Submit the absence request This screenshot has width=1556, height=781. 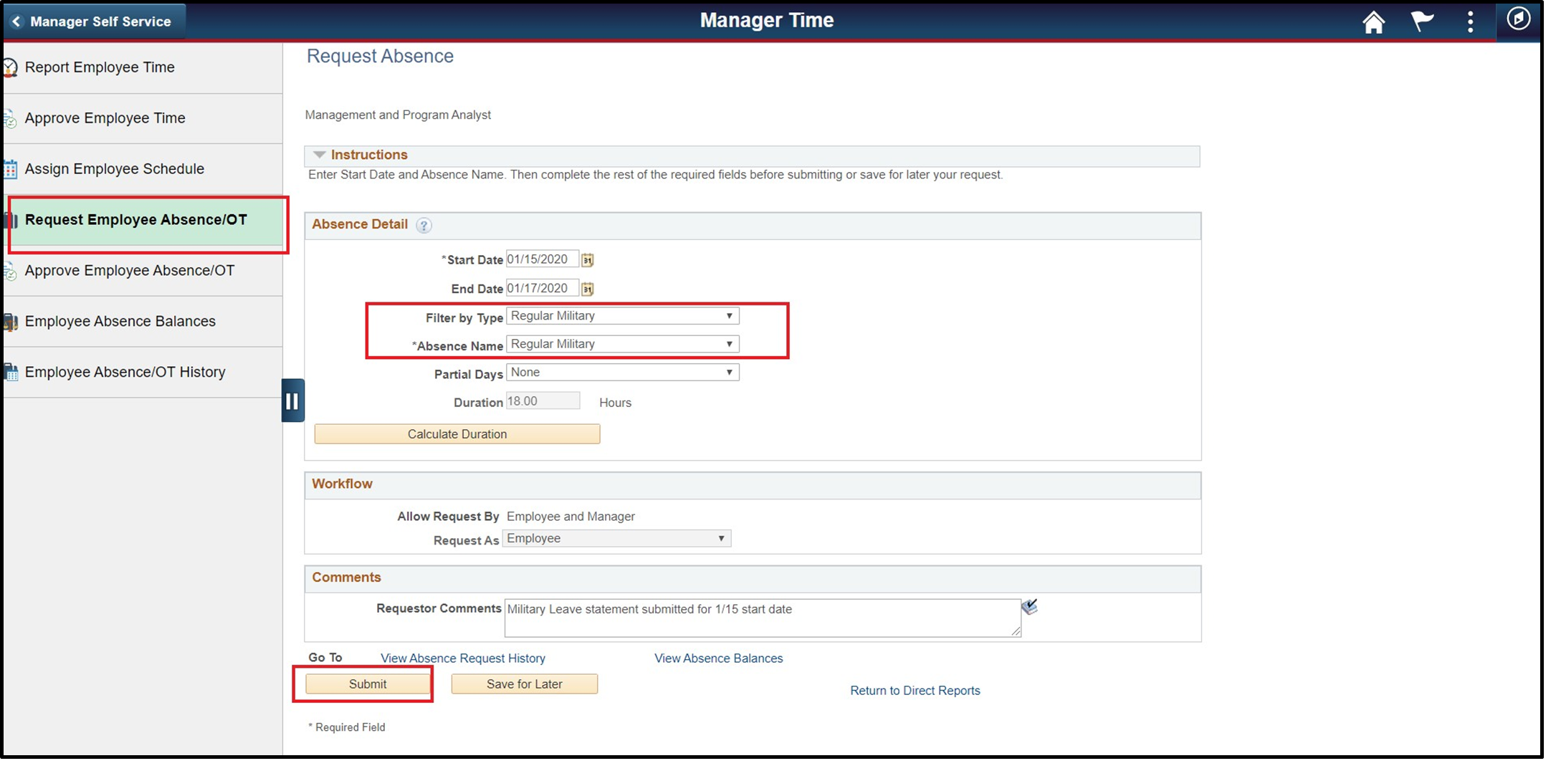pyautogui.click(x=366, y=684)
